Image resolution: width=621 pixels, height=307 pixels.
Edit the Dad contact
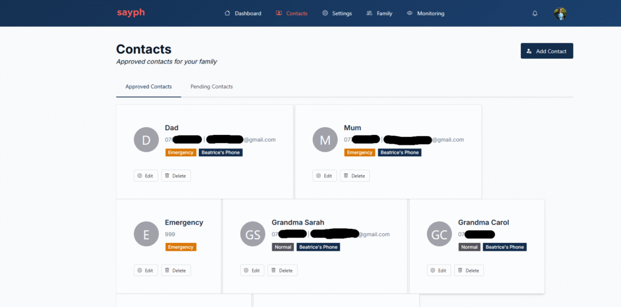[x=146, y=176]
